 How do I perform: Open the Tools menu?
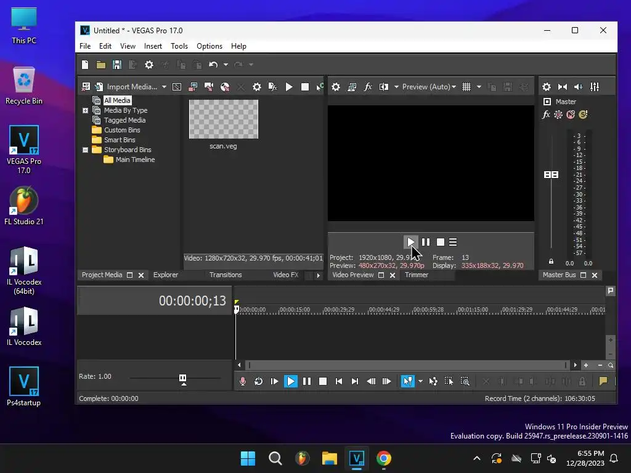coord(179,46)
